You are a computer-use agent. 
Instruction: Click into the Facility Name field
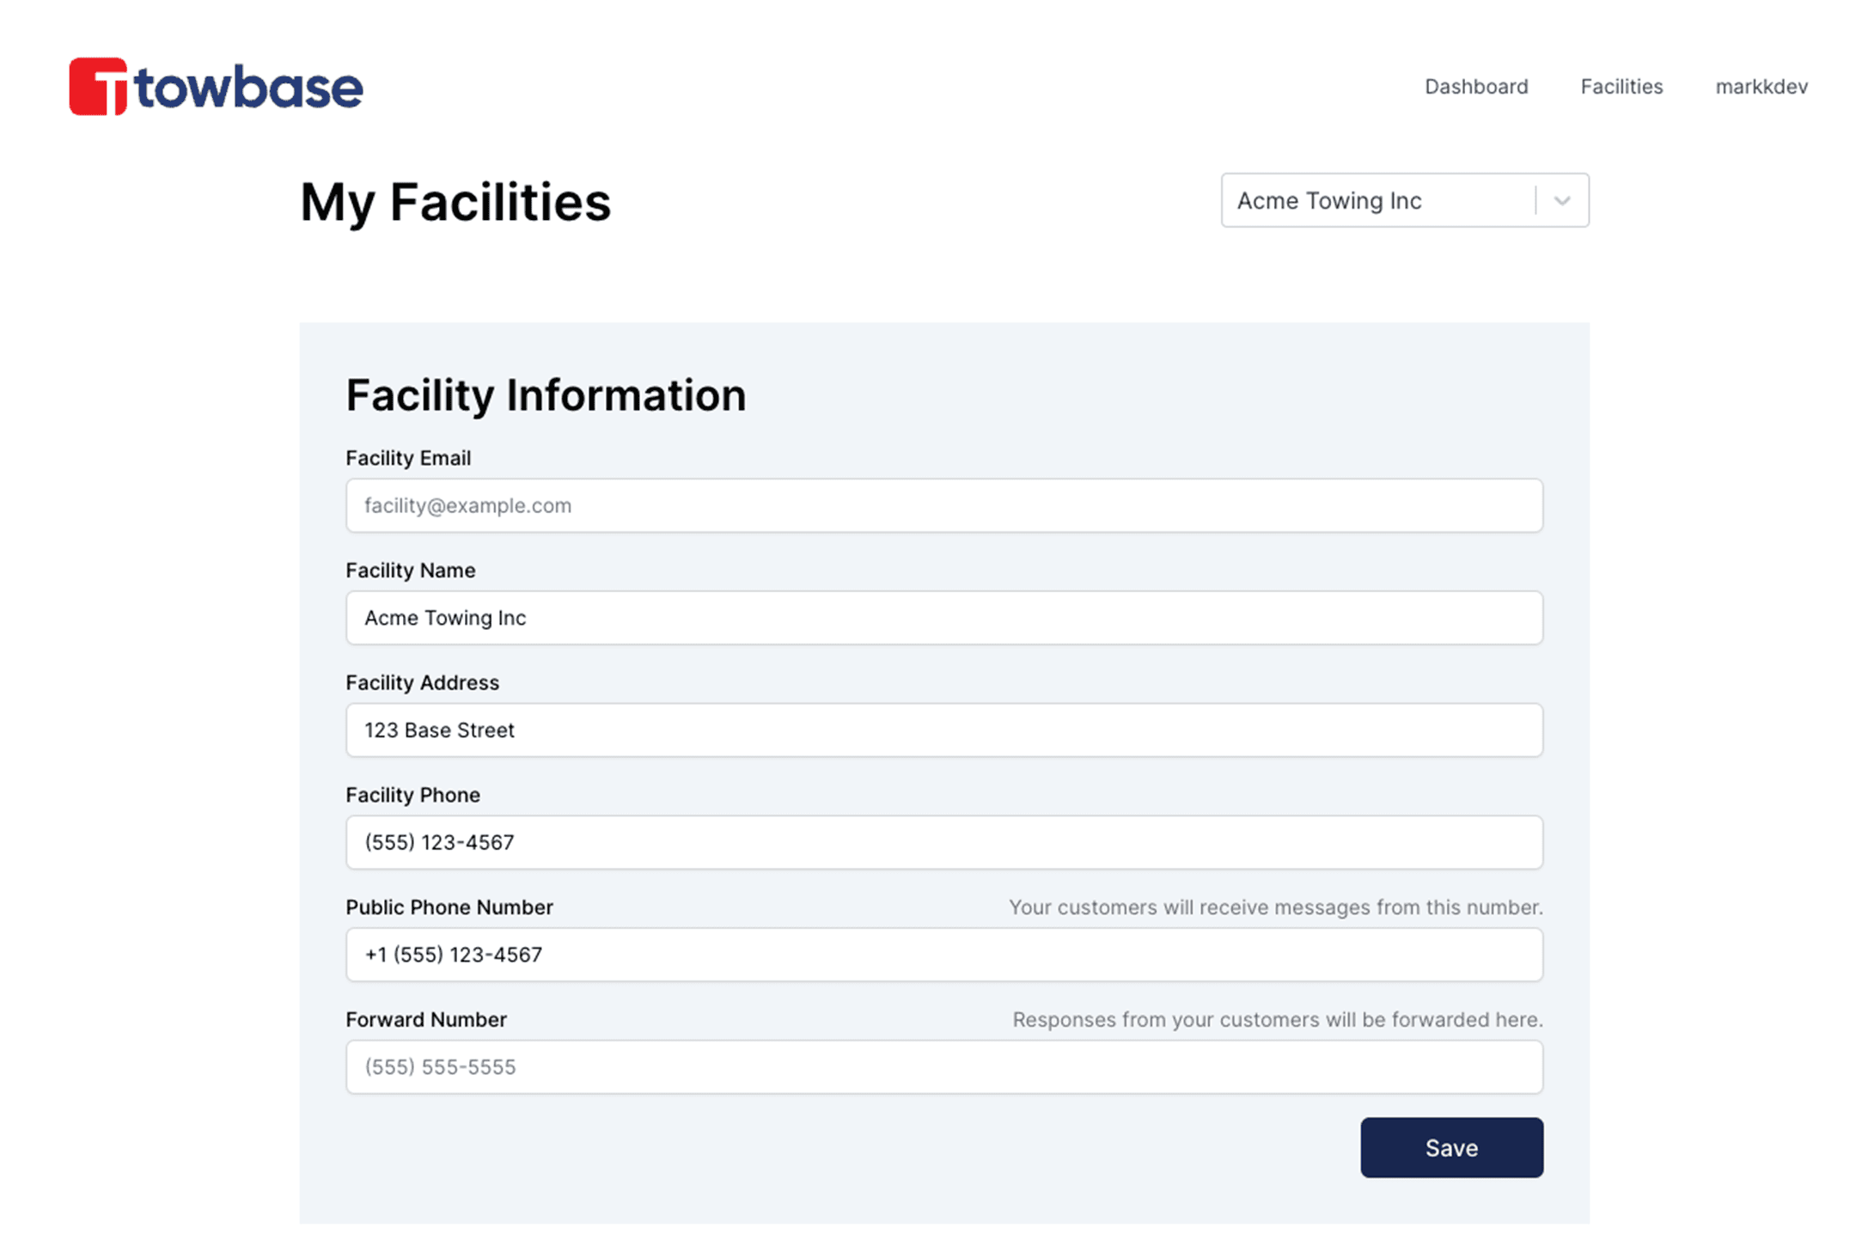pos(943,618)
